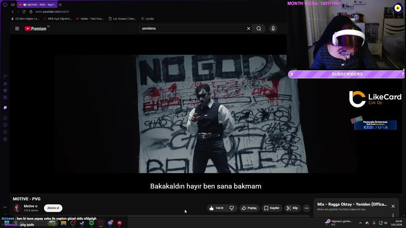Open File Explorer from the taskbar

coord(64,223)
